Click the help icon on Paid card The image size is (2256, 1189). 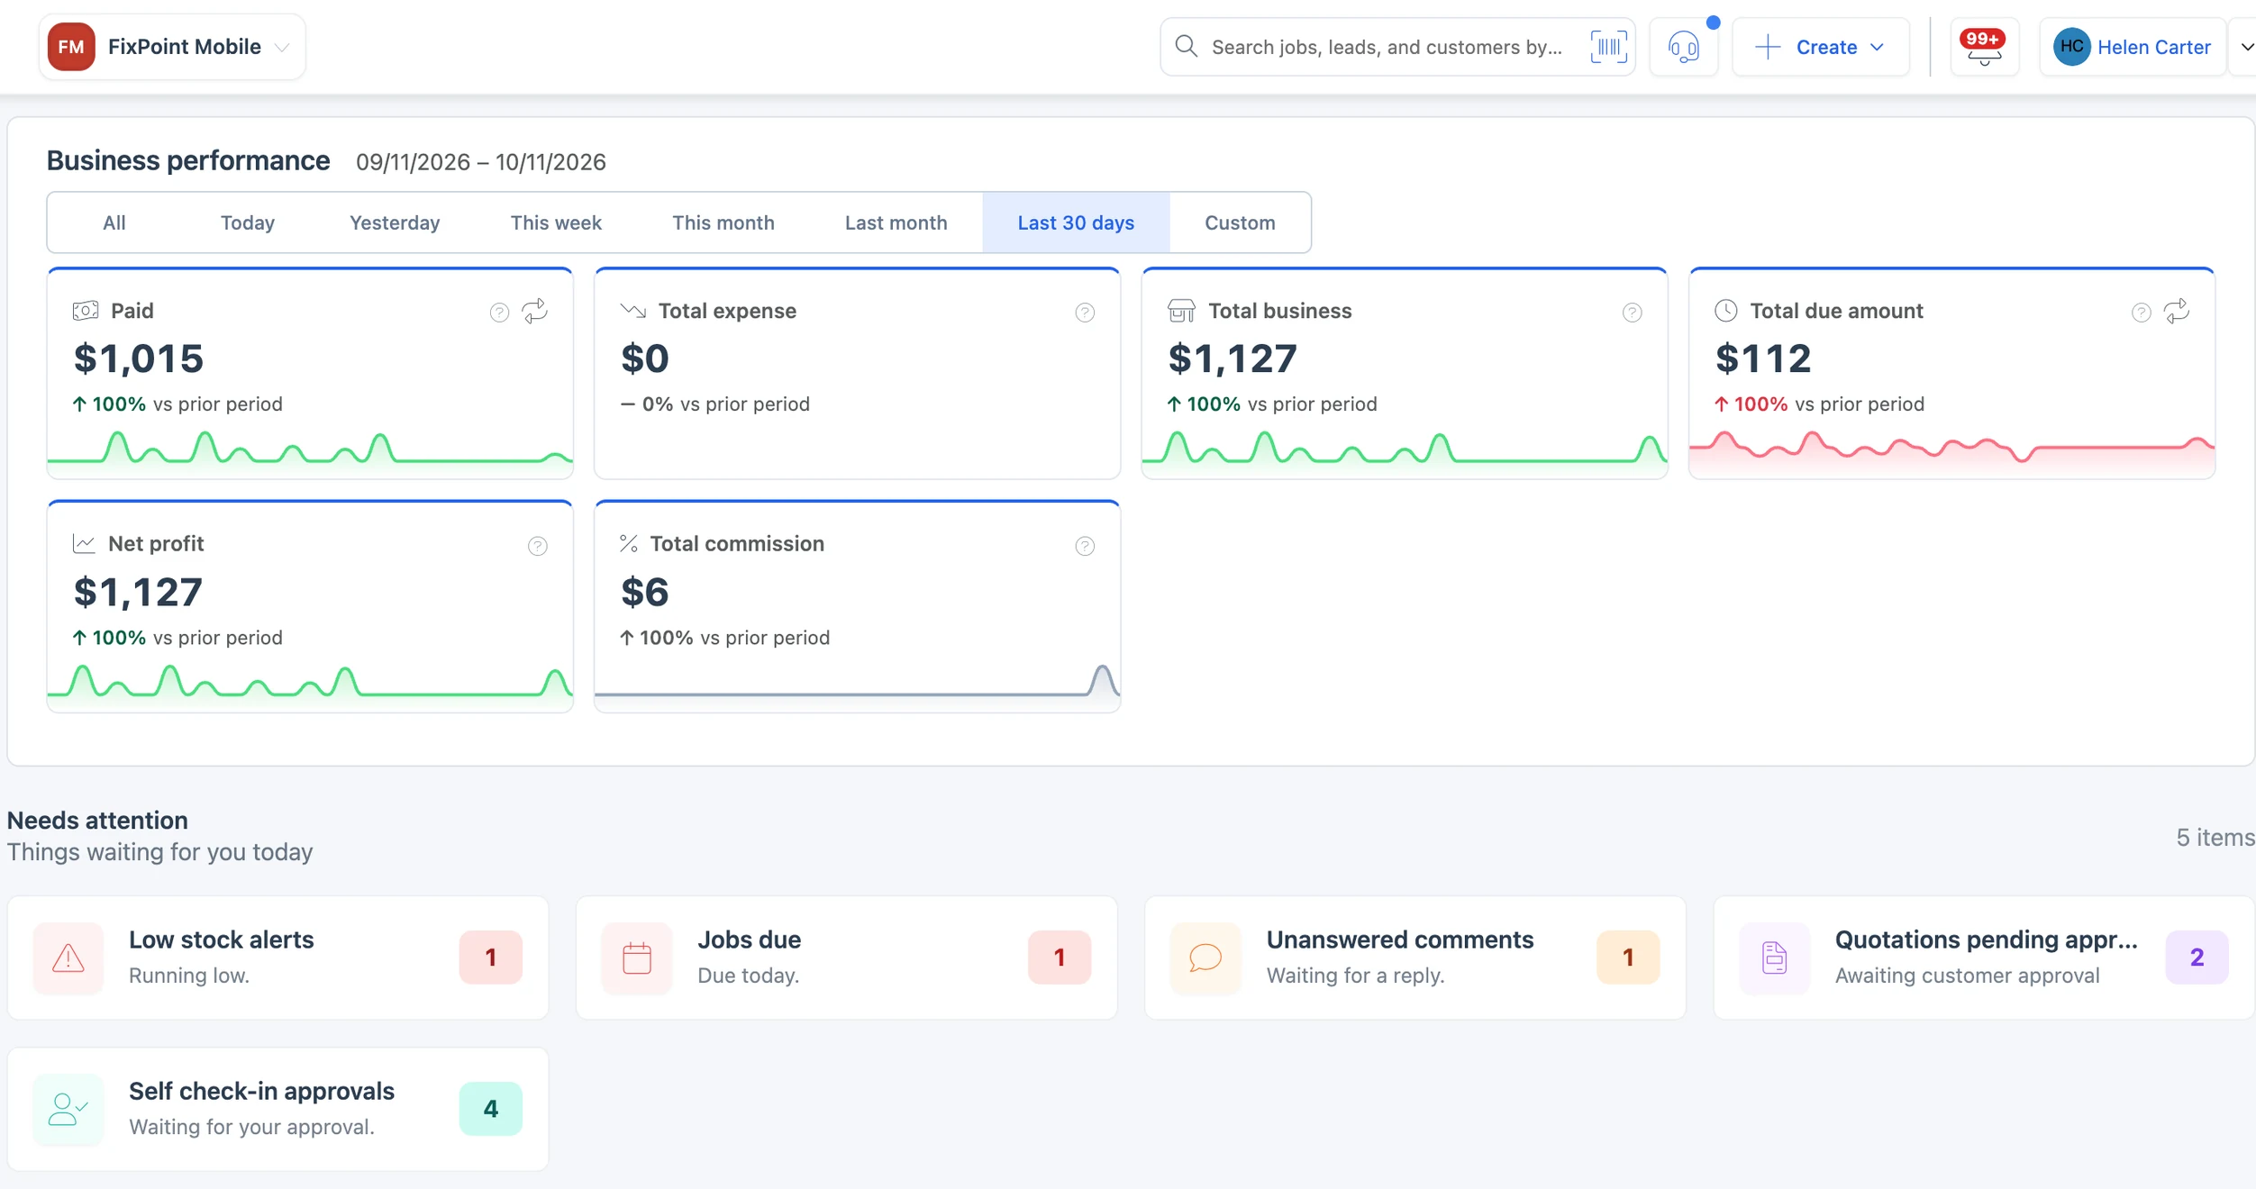[x=499, y=313]
